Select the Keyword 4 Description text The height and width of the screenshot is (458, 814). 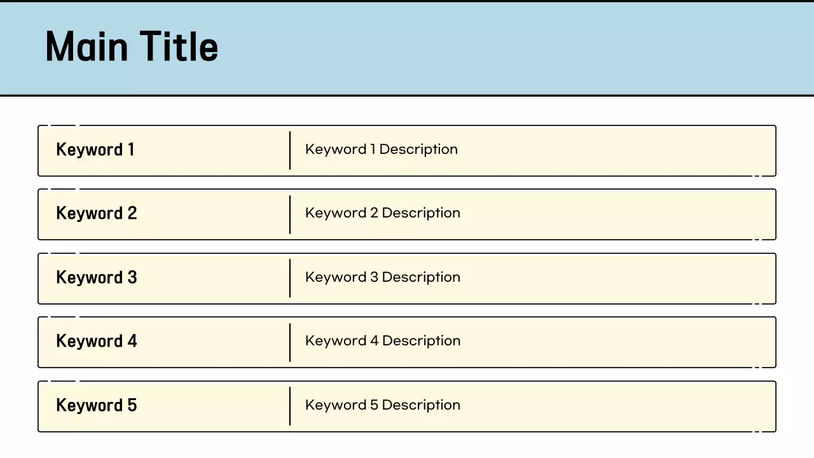pyautogui.click(x=383, y=341)
